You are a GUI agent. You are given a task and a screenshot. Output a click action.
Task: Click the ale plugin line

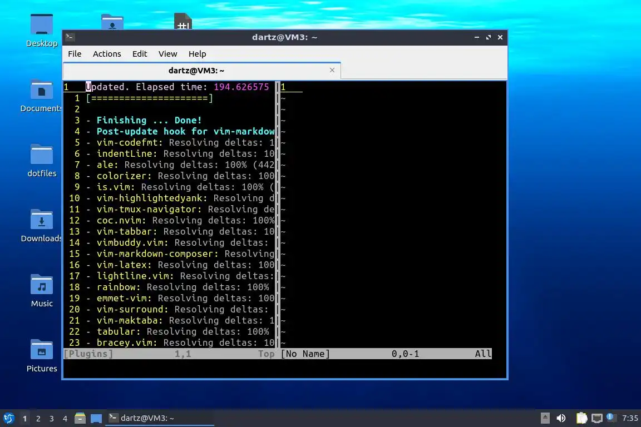(180, 165)
